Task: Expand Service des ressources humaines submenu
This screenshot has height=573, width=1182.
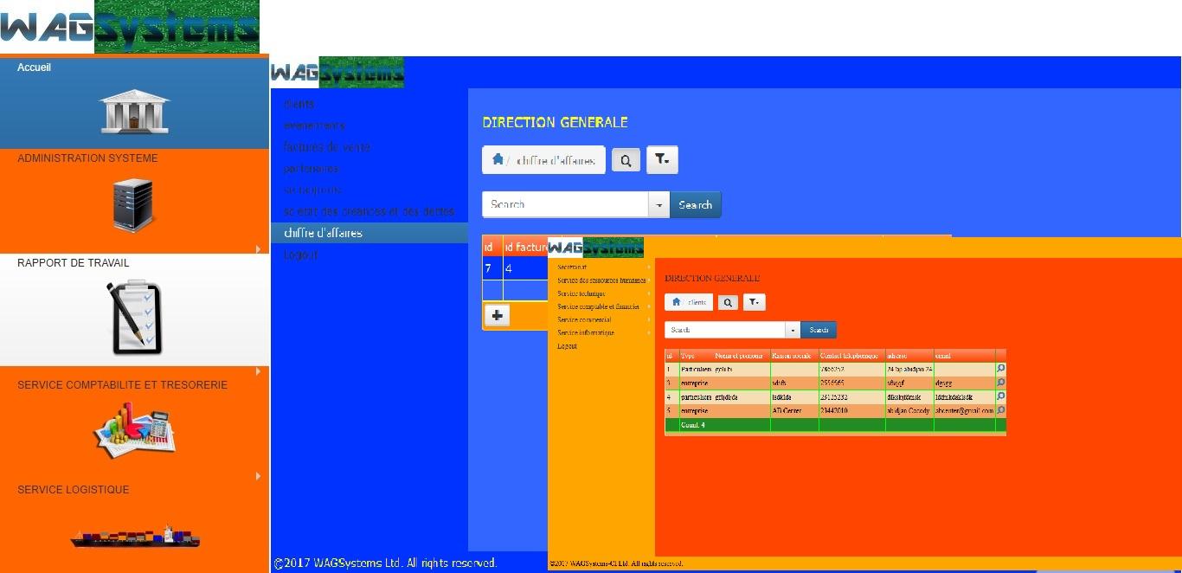Action: point(649,280)
